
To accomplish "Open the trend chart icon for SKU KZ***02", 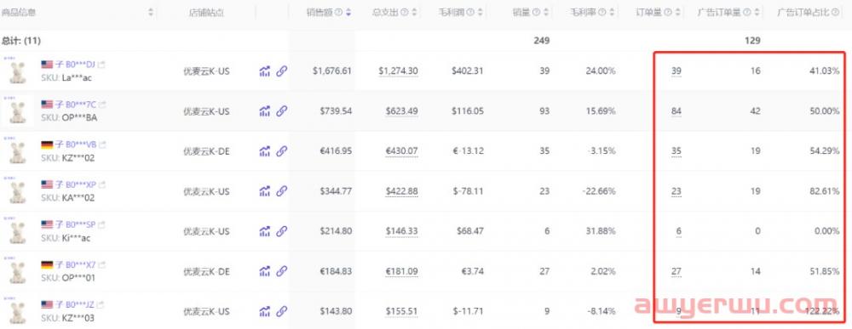I will point(265,151).
